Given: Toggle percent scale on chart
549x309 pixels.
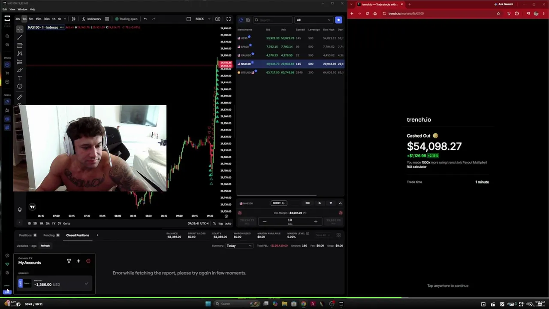Looking at the screenshot, I should click(214, 223).
